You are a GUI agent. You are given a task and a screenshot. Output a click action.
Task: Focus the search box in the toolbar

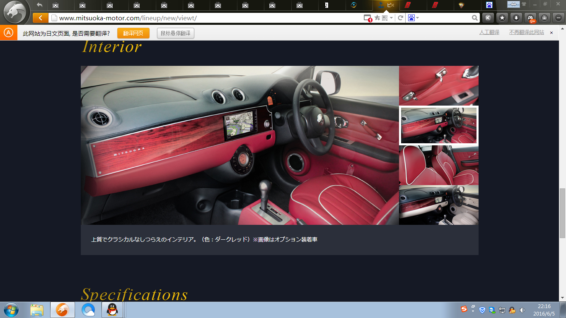pyautogui.click(x=445, y=18)
